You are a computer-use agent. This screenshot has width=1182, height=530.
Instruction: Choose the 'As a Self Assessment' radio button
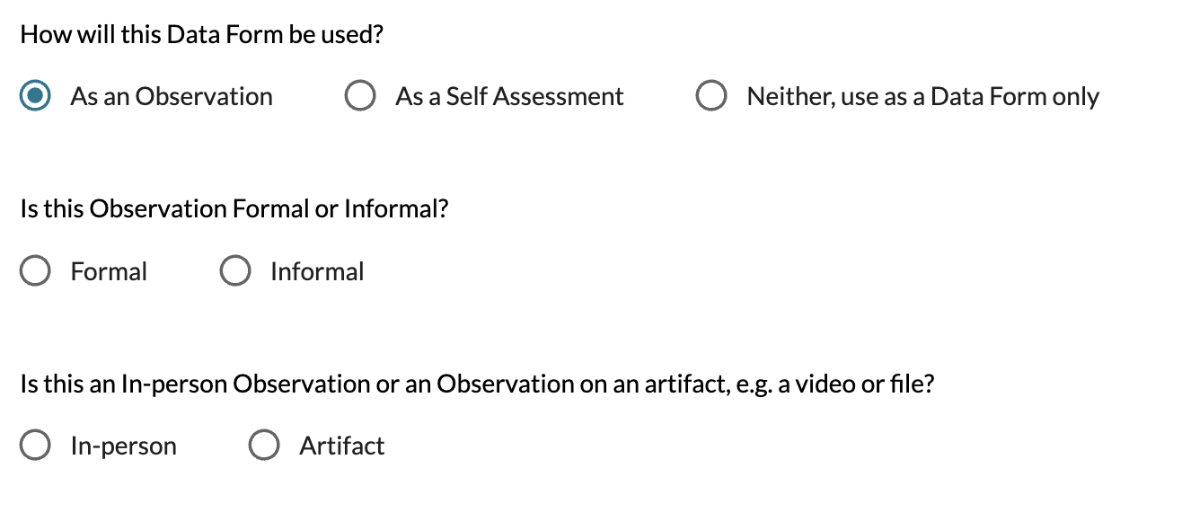click(x=360, y=97)
